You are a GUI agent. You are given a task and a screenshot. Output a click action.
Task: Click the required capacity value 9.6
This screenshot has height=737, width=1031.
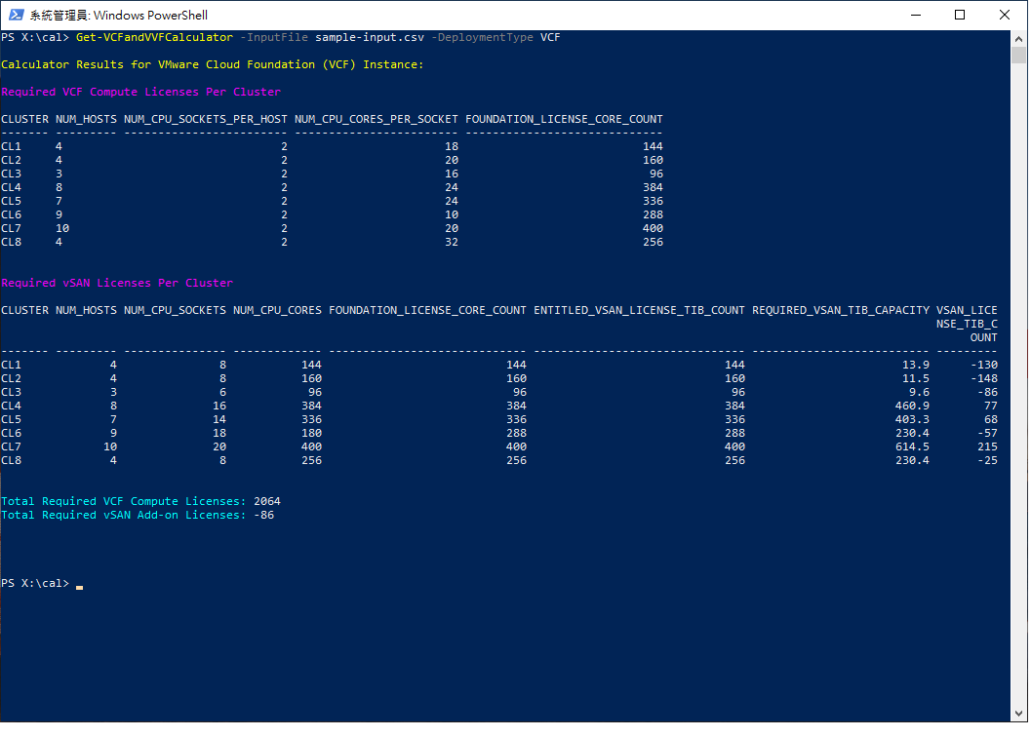coord(919,392)
